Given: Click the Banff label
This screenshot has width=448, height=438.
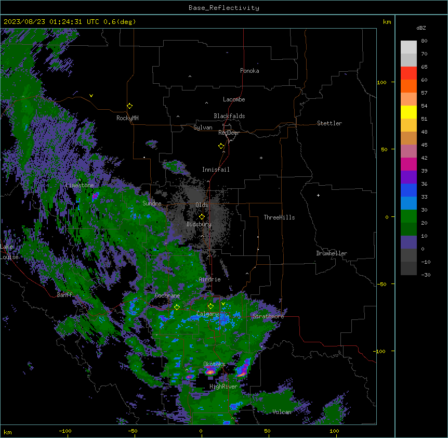Looking at the screenshot, I should click(x=64, y=295).
